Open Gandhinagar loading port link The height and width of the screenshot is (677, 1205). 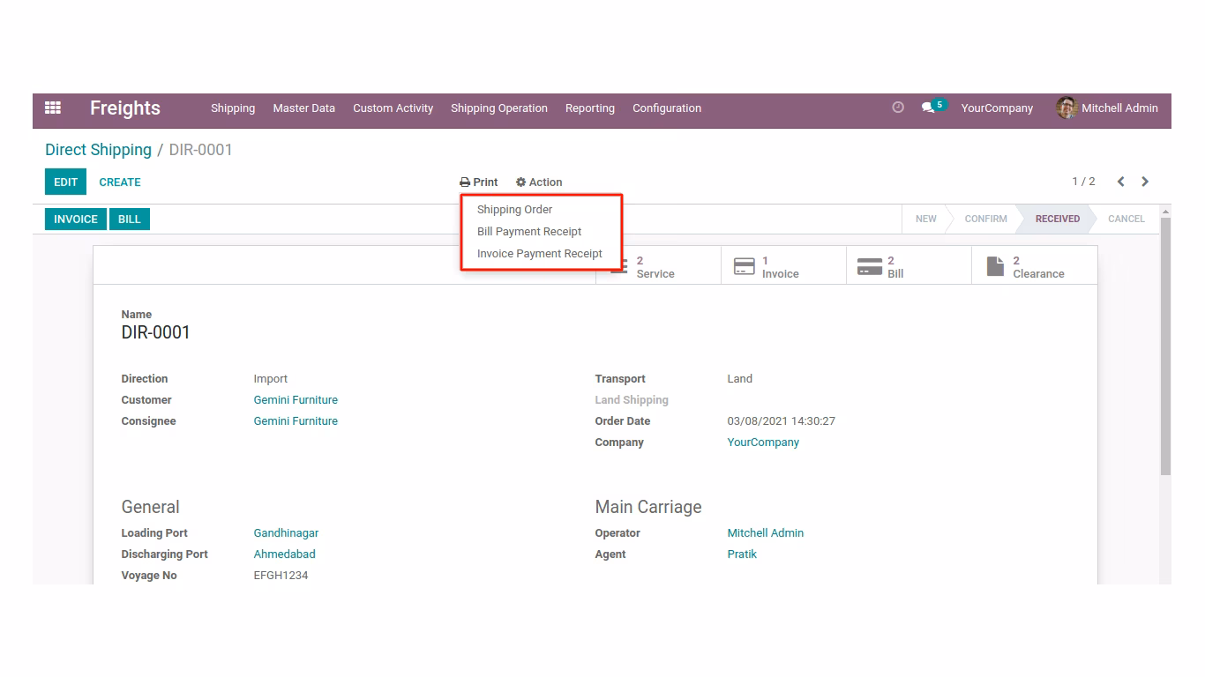coord(286,533)
